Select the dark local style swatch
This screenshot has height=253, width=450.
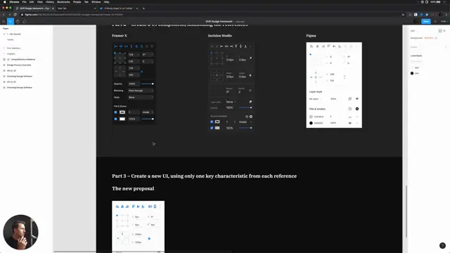tap(412, 73)
